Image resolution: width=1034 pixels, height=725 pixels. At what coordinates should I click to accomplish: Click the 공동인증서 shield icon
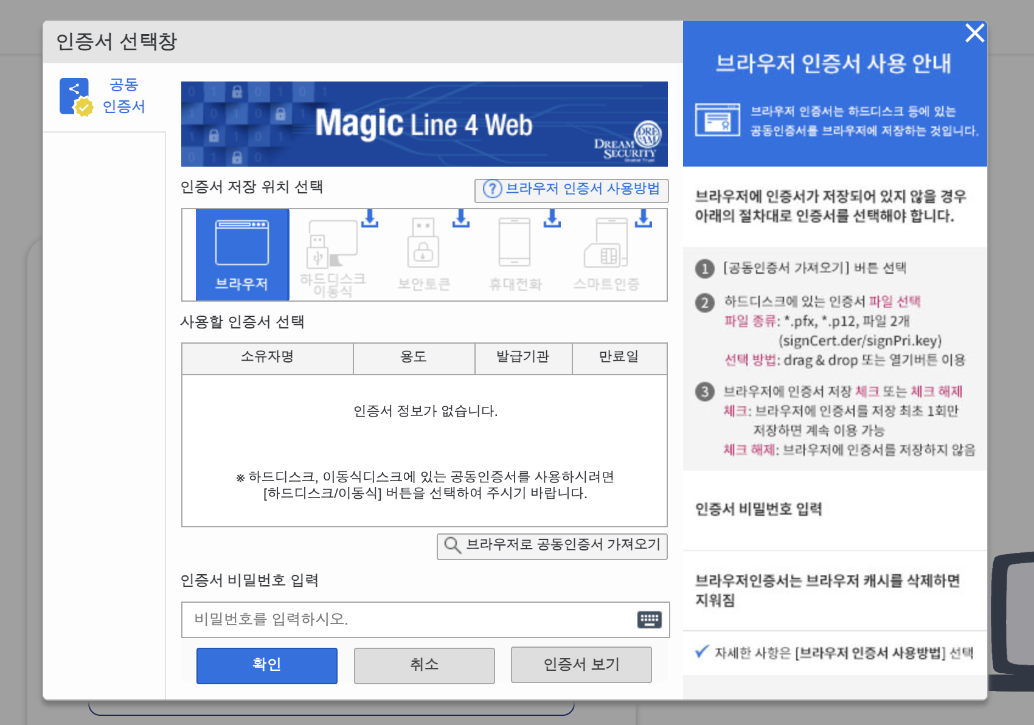click(76, 97)
